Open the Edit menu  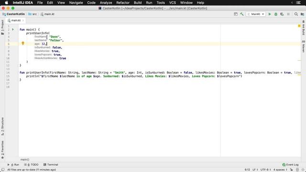[x=50, y=3]
